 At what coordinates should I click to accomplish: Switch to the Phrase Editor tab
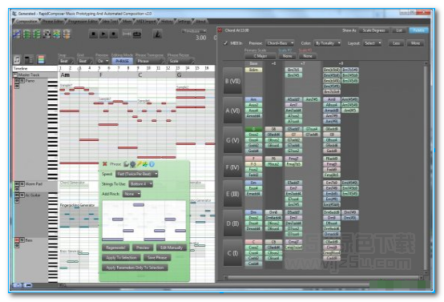click(53, 21)
